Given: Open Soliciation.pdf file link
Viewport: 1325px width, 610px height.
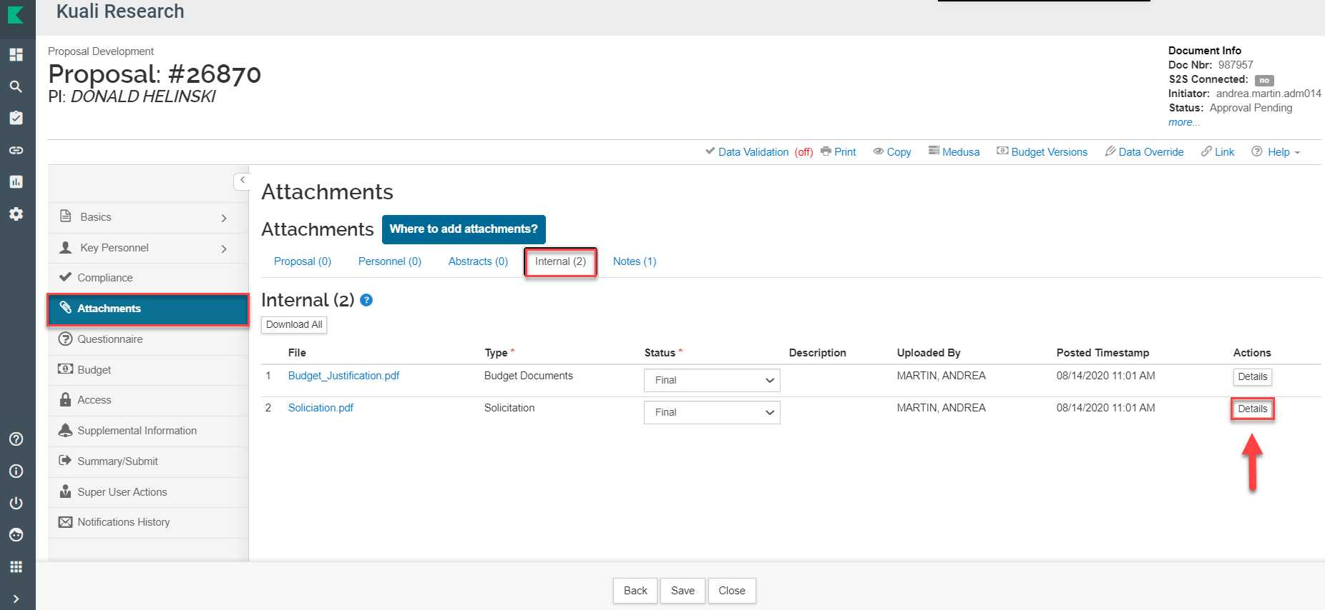Looking at the screenshot, I should pos(321,408).
